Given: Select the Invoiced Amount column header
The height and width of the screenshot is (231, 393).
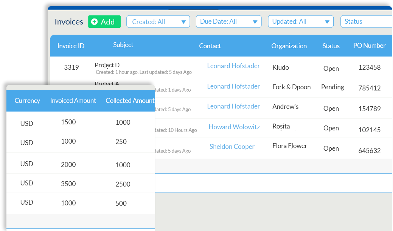Looking at the screenshot, I should point(73,101).
